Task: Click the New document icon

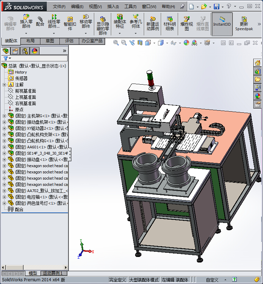Action: [x=191, y=7]
